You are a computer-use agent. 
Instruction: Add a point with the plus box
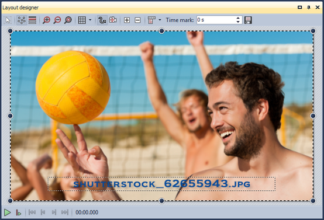click(127, 20)
